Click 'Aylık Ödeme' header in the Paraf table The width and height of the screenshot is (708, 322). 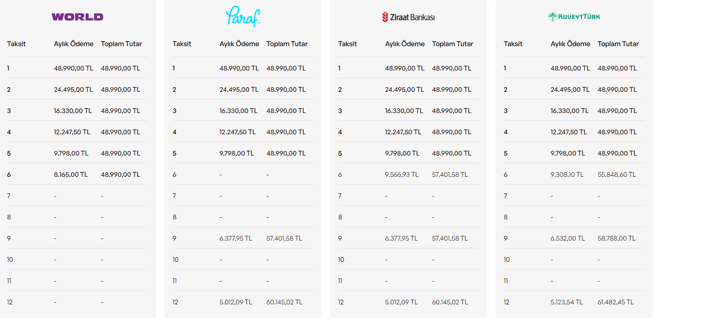pos(239,44)
